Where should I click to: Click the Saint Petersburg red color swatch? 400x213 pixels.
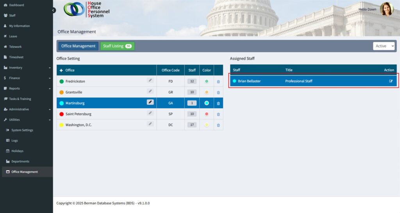[207, 114]
